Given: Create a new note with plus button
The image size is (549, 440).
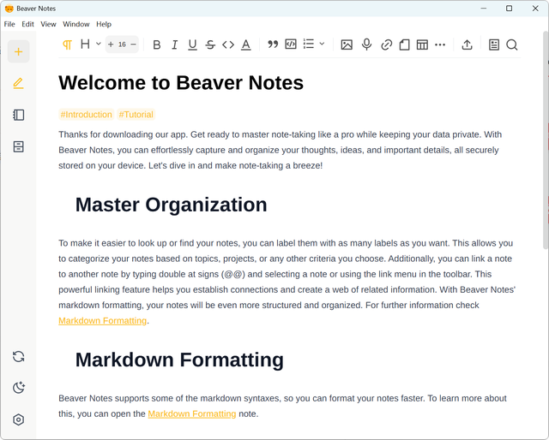Looking at the screenshot, I should click(x=18, y=51).
